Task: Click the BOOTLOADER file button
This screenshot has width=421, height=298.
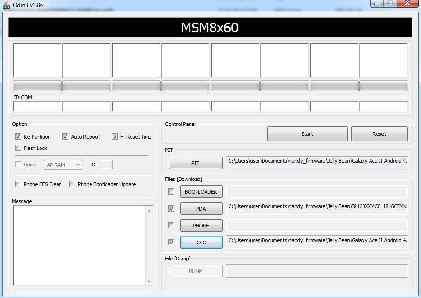Action: [201, 192]
